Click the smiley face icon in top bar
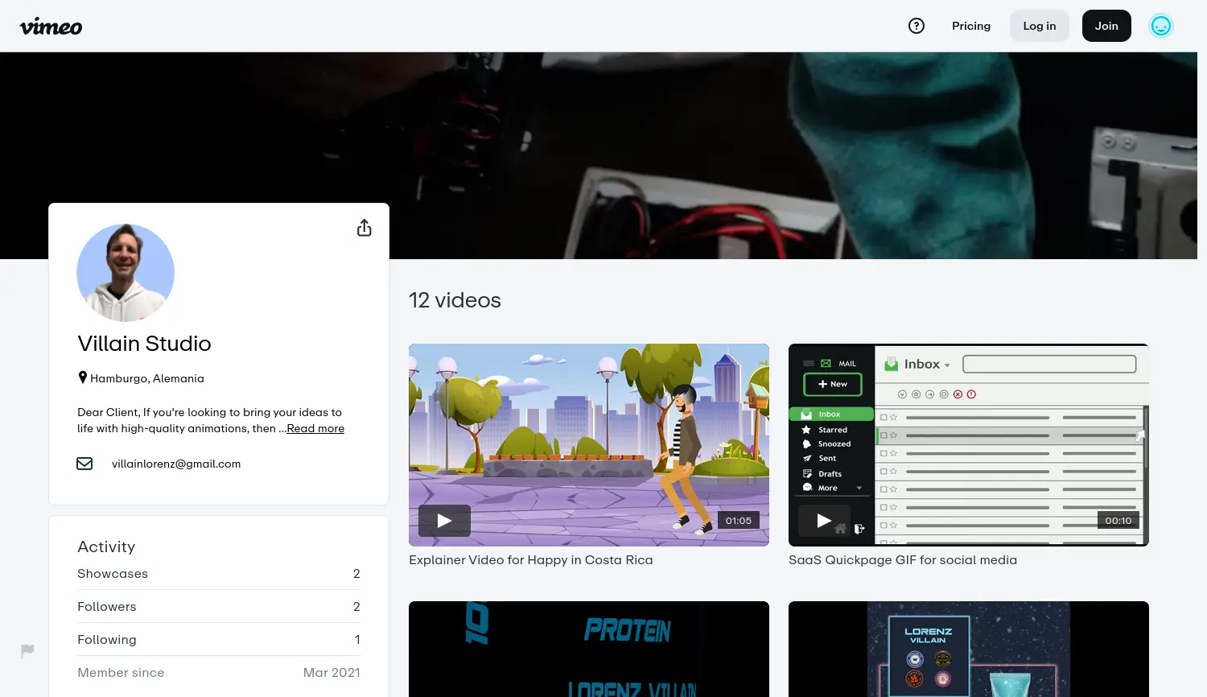 point(1161,26)
